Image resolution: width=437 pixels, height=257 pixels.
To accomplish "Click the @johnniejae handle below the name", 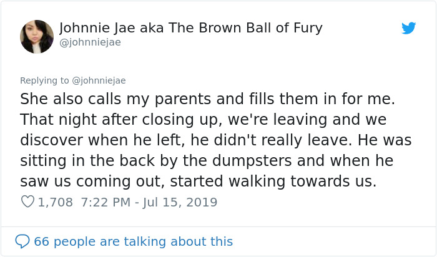I will pos(90,42).
